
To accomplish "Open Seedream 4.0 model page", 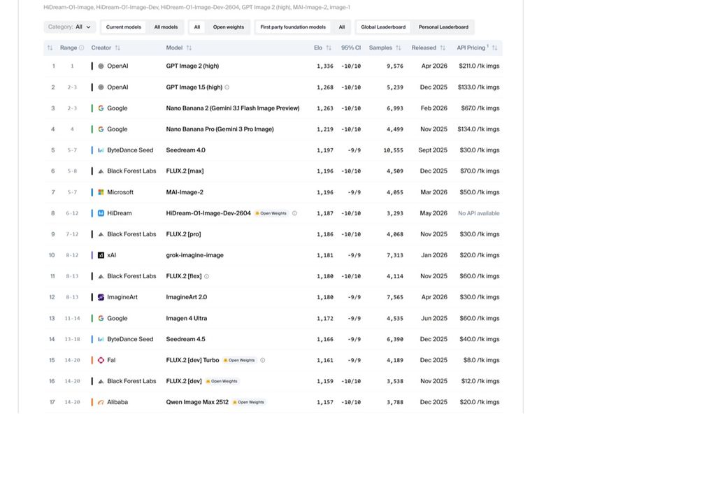I will [x=185, y=150].
